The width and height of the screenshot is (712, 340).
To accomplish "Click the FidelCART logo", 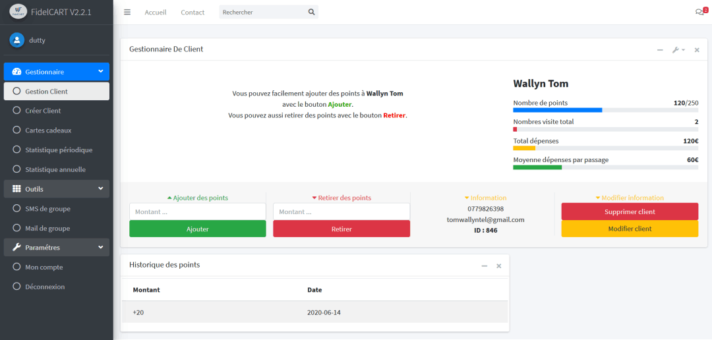I will (18, 11).
